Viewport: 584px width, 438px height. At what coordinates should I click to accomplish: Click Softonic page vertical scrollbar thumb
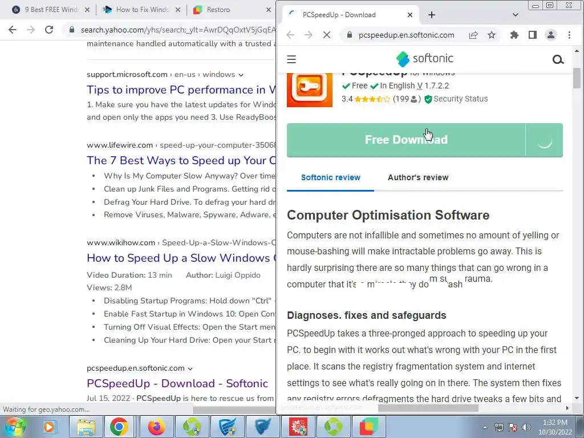tap(577, 78)
